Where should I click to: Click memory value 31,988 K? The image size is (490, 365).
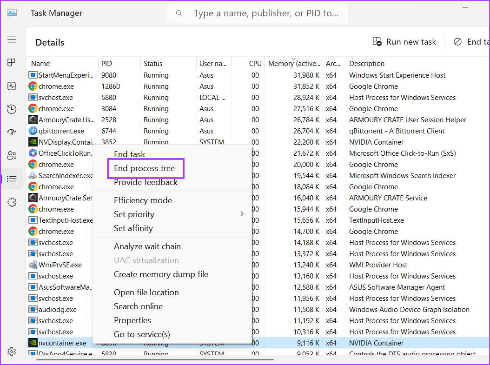[x=306, y=75]
